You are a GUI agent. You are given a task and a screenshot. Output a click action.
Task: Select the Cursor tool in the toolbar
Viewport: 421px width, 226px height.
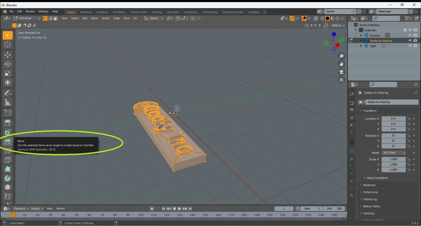pos(8,45)
